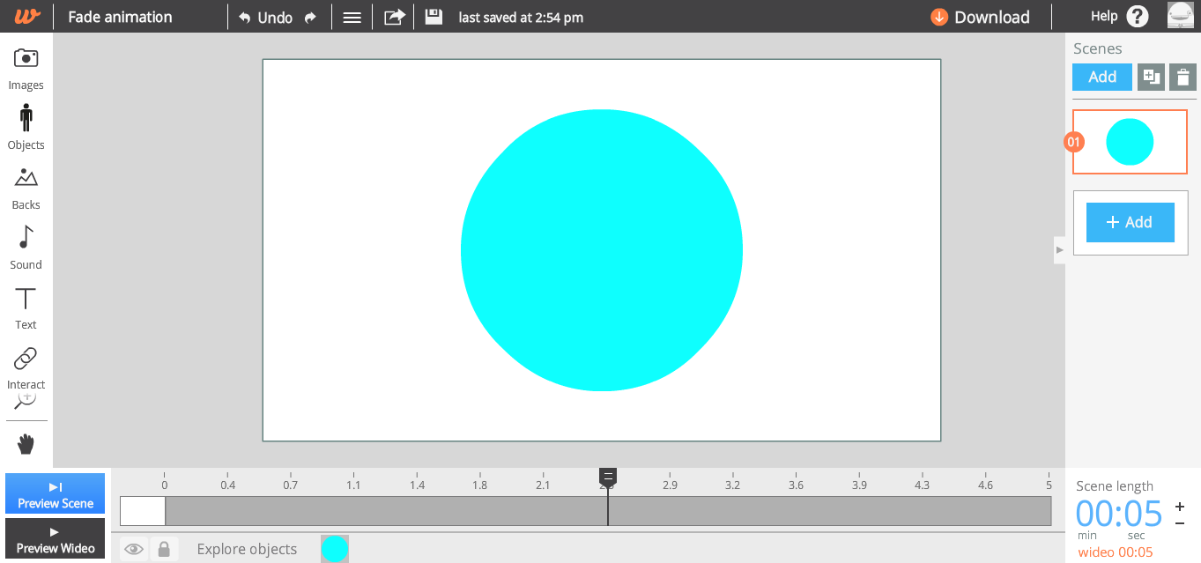Click the Download button
This screenshot has height=563, width=1201.
point(980,17)
